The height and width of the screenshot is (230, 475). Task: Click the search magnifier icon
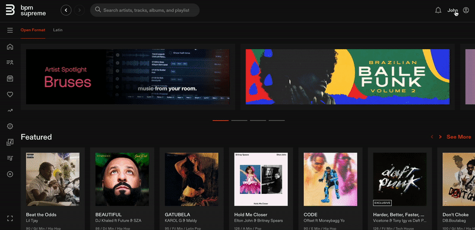tap(97, 10)
